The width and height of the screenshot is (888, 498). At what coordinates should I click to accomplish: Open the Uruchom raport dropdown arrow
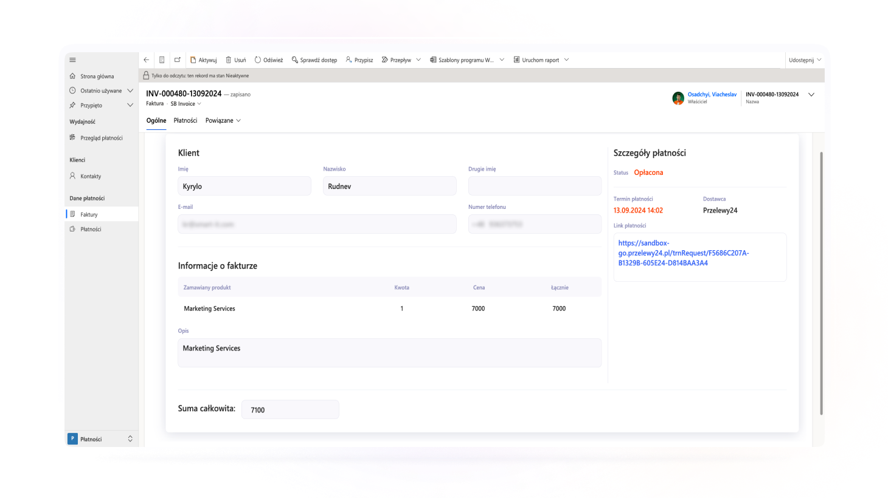pos(566,60)
